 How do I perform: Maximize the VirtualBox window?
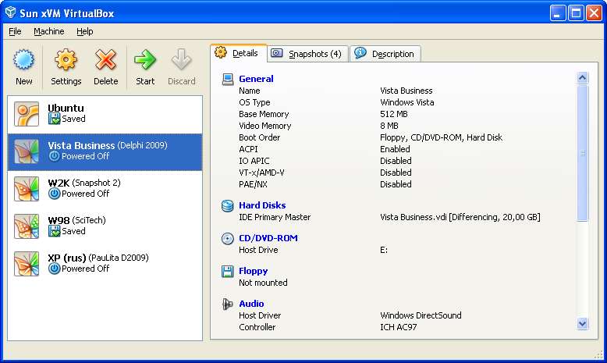576,13
